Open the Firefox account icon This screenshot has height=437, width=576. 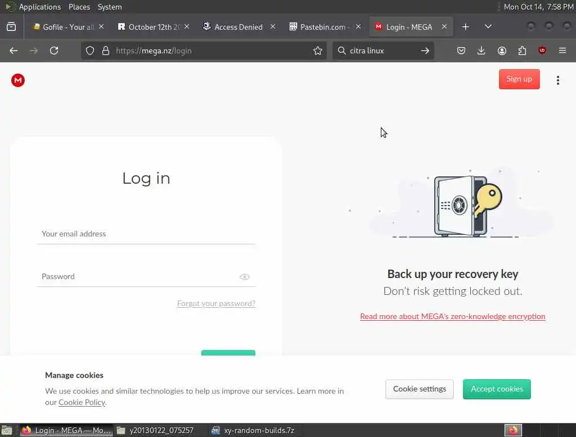coord(502,51)
